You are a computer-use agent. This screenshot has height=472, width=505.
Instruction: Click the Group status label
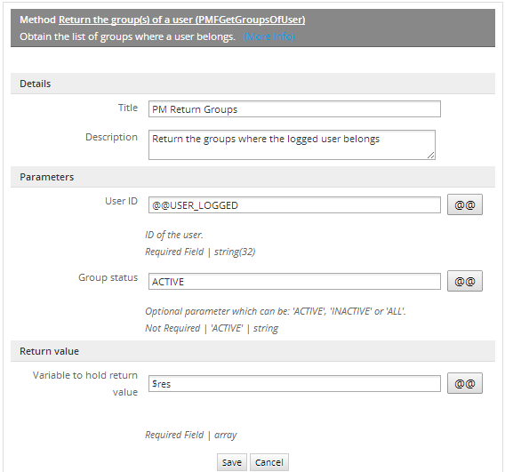(108, 277)
